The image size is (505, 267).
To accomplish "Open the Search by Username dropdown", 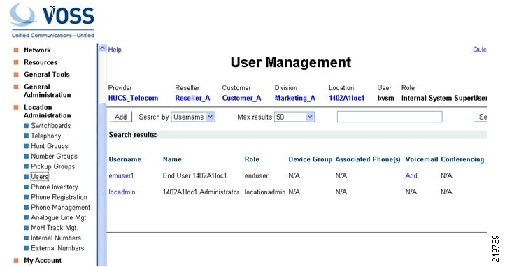I will (193, 117).
